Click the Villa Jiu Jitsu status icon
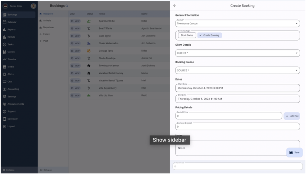 pos(89,96)
